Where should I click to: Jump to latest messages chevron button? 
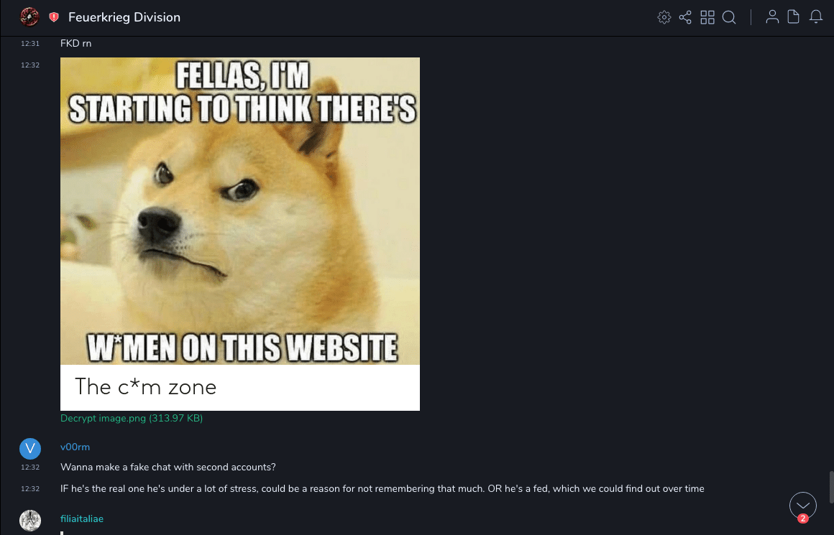coord(802,506)
